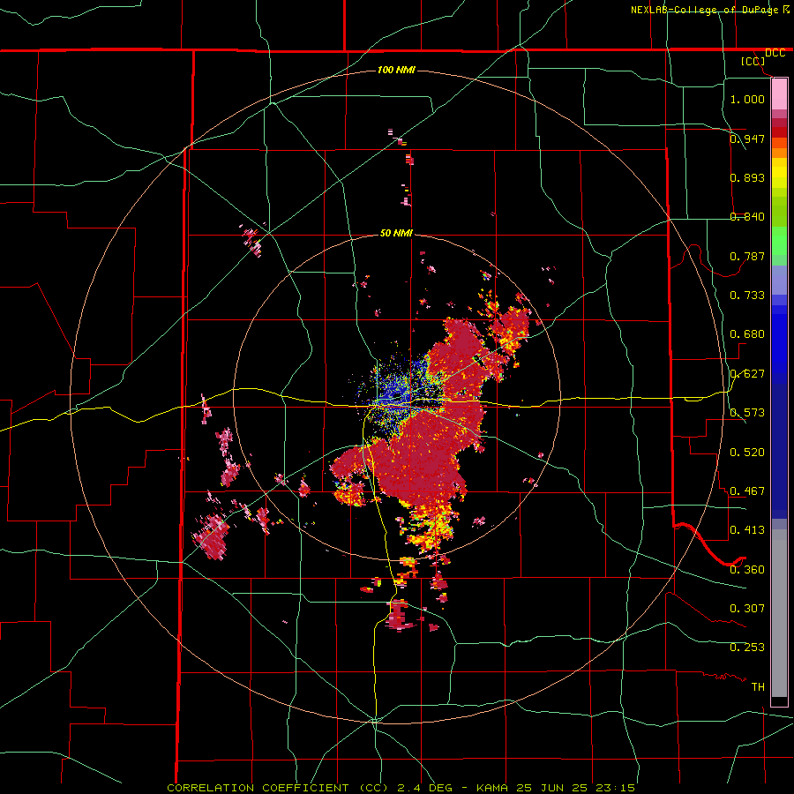Select the 0.520 scale value
This screenshot has height=794, width=794.
[747, 453]
